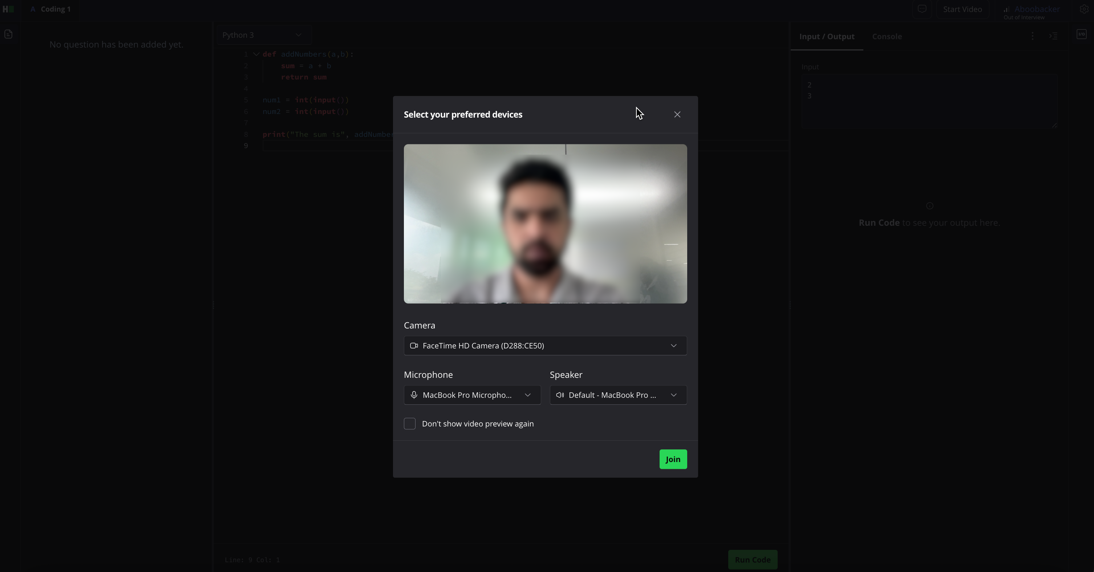The width and height of the screenshot is (1094, 572).
Task: Toggle the I/O panel icon
Action: coord(1081,34)
